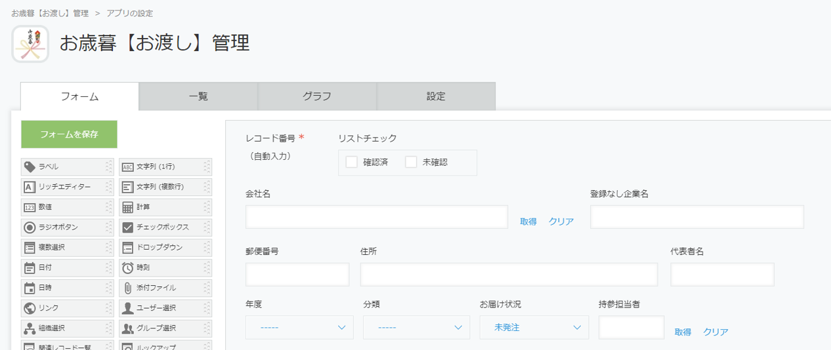
Task: Click the お歳暮 app icon image
Action: coord(30,44)
